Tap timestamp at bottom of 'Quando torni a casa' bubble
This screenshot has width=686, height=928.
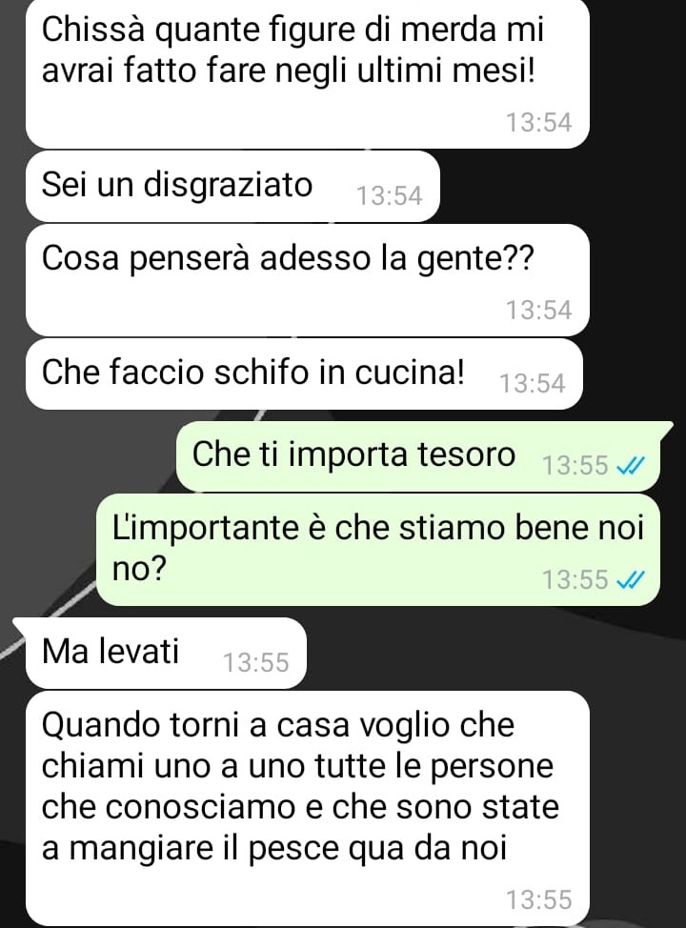tap(538, 900)
